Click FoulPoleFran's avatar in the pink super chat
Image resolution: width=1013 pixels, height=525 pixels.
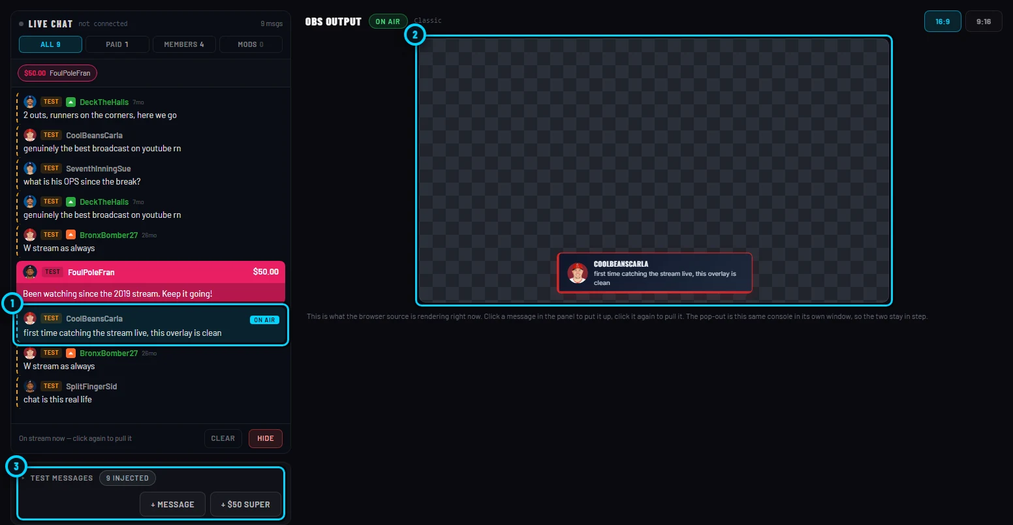coord(30,272)
